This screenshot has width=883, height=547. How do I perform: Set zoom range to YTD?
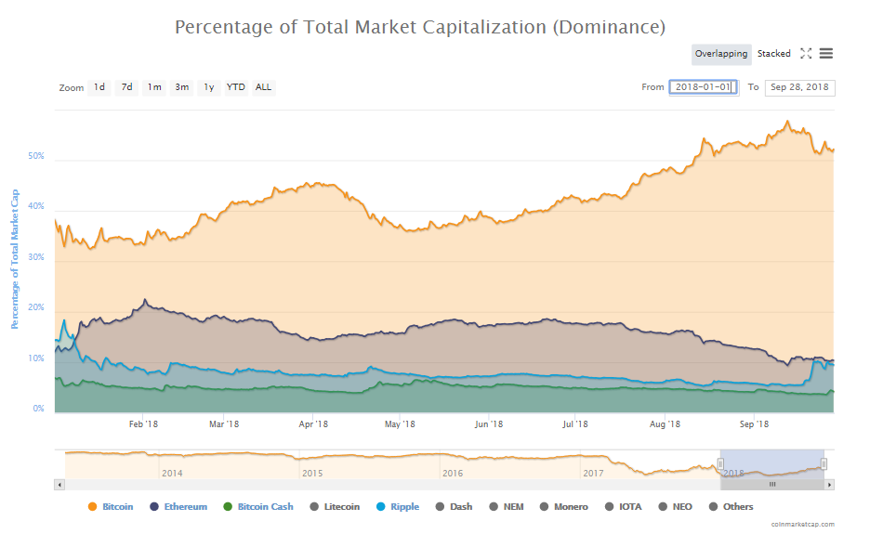tap(235, 87)
